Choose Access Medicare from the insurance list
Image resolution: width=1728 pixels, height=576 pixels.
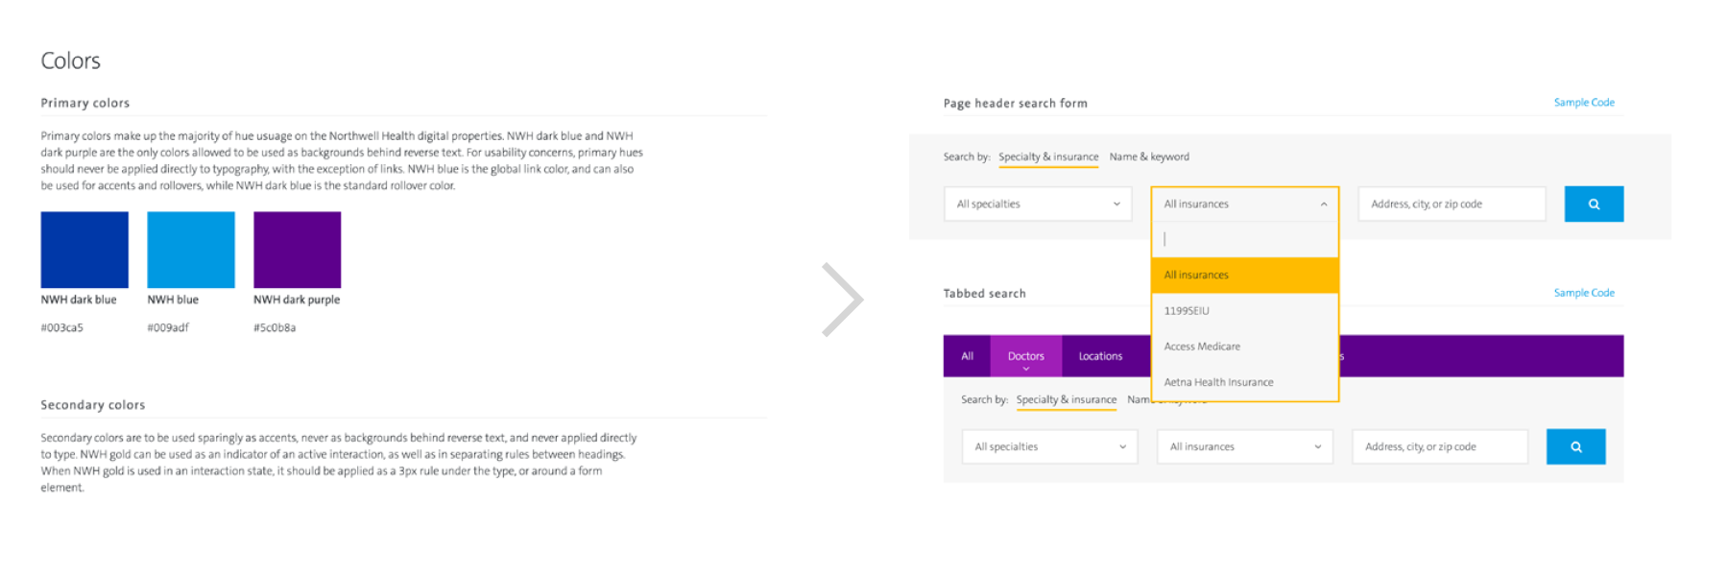[1244, 347]
